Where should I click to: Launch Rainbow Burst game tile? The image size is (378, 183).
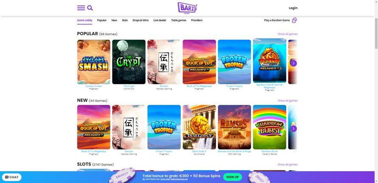tap(270, 127)
